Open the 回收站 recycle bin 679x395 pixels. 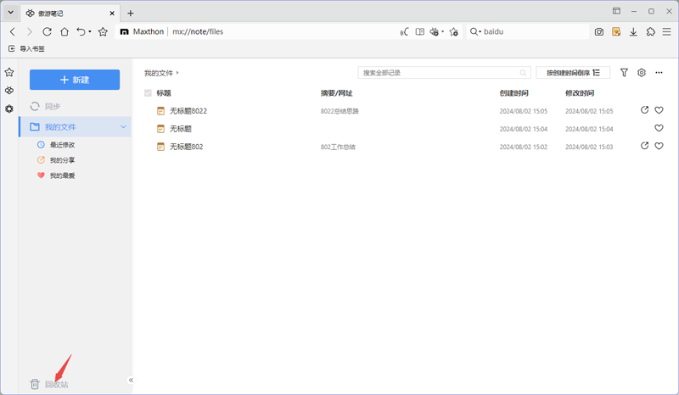tap(49, 384)
